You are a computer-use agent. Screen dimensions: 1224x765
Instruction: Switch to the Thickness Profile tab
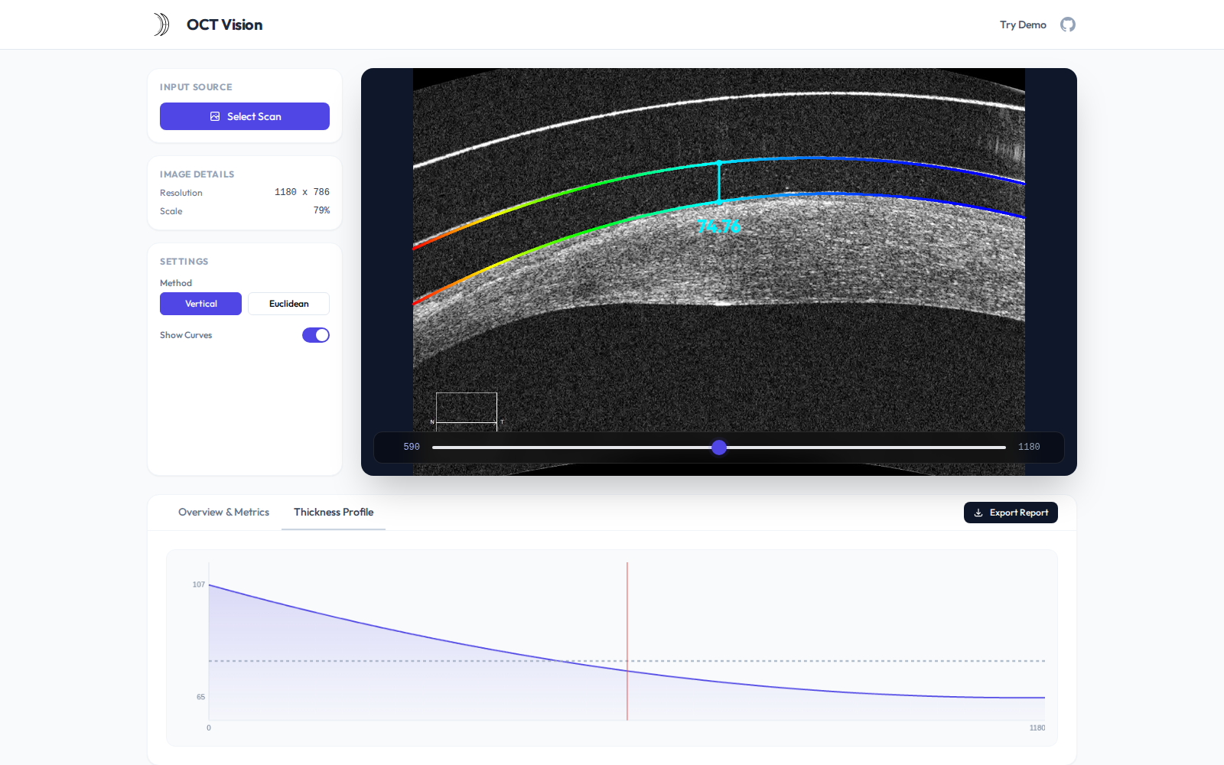point(333,512)
